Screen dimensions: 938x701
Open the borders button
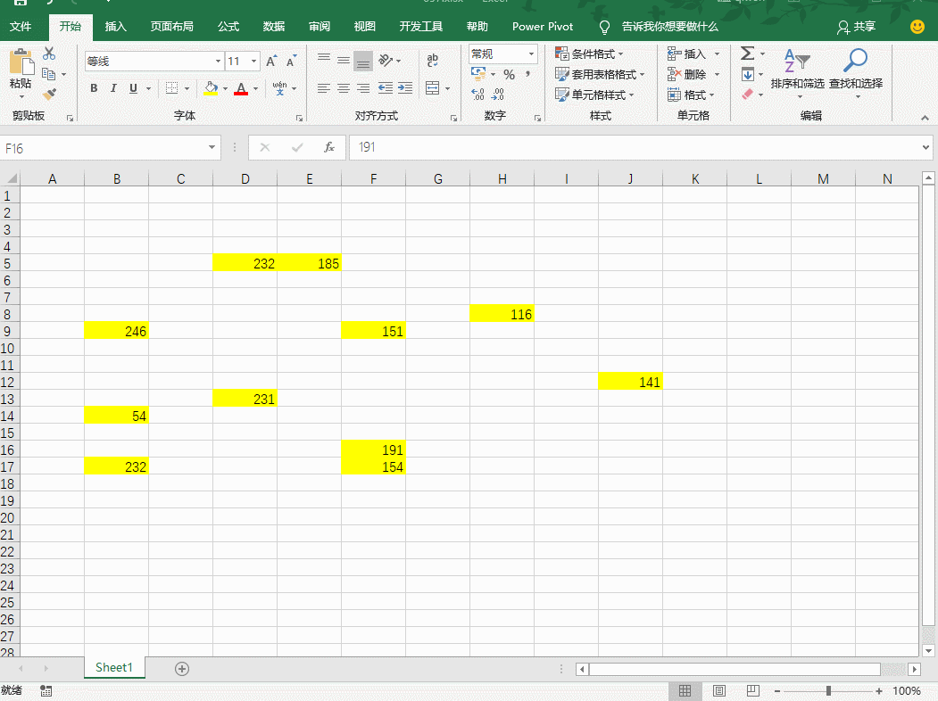click(171, 88)
